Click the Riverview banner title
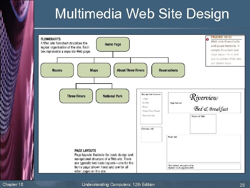This screenshot has width=250, height=188. [204, 97]
